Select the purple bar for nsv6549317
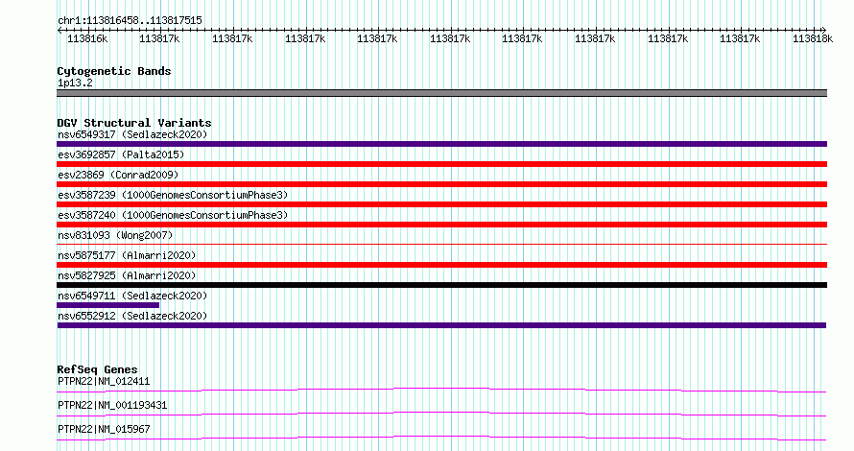Screen dimensions: 854x451 point(441,144)
